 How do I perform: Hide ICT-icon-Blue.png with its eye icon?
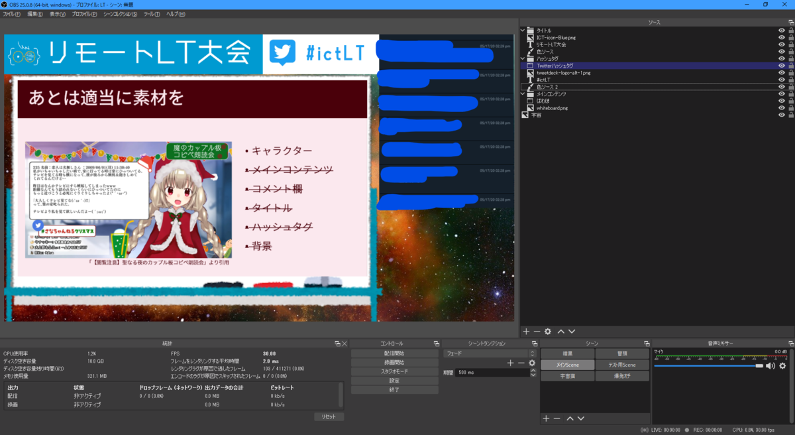pos(782,37)
